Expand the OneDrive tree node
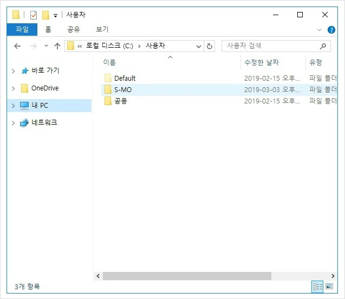The image size is (345, 299). coord(14,88)
